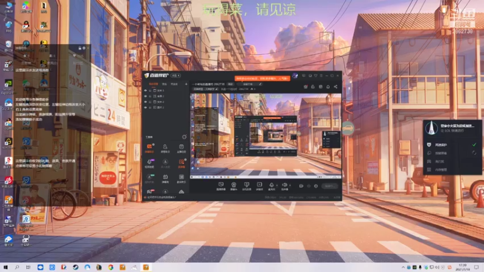This screenshot has height=272, width=484.
Task: Click the start live streaming button
Action: pos(330,186)
